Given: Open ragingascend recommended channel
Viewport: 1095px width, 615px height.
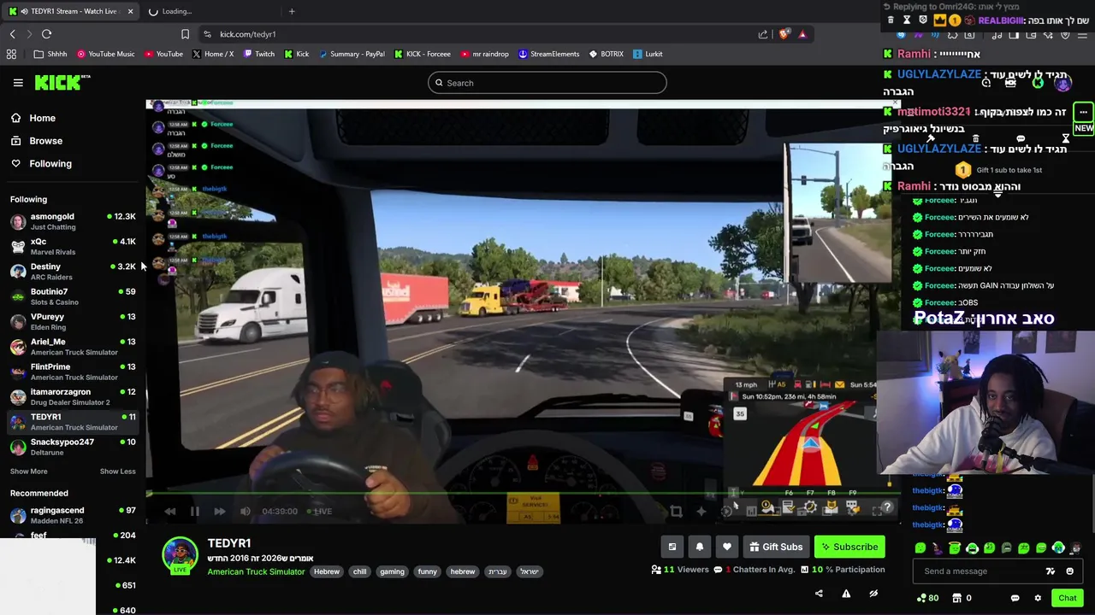Looking at the screenshot, I should 73,515.
